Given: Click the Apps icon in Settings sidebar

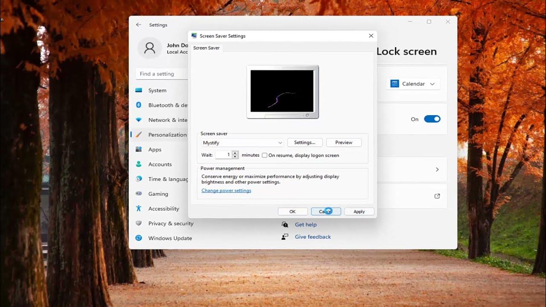Looking at the screenshot, I should [139, 149].
